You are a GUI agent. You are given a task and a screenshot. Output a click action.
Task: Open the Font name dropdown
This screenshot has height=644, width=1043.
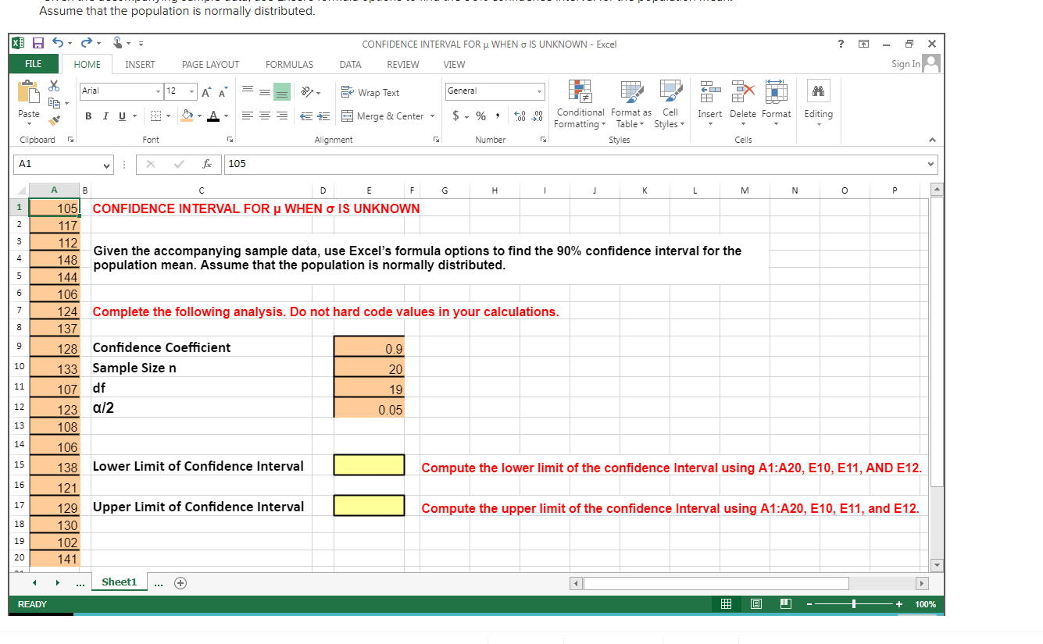coord(159,91)
